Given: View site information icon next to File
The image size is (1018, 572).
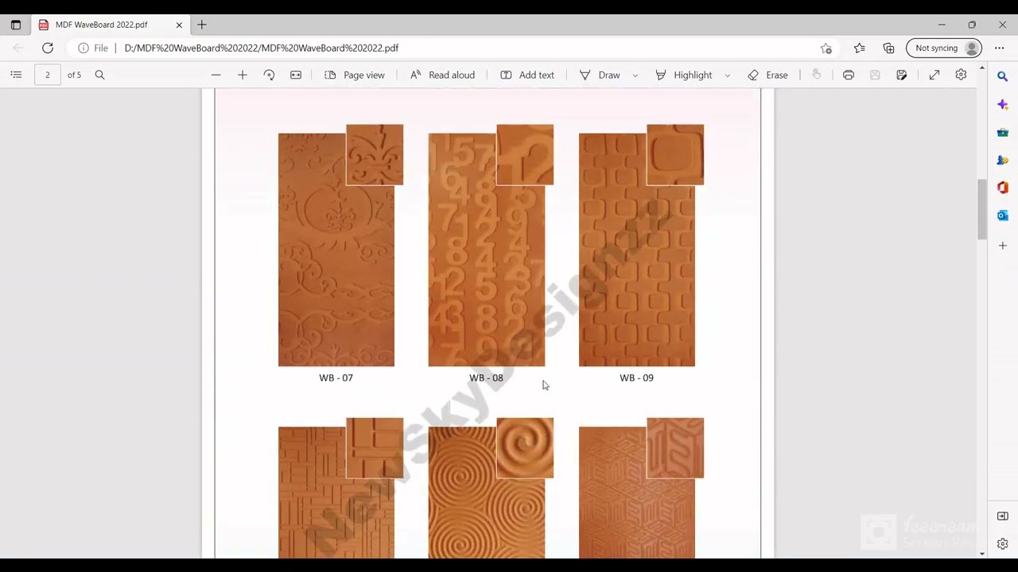Looking at the screenshot, I should [83, 48].
